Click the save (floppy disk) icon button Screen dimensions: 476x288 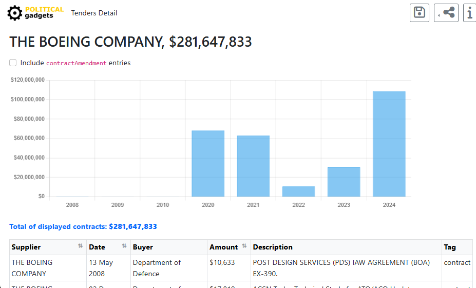click(419, 13)
